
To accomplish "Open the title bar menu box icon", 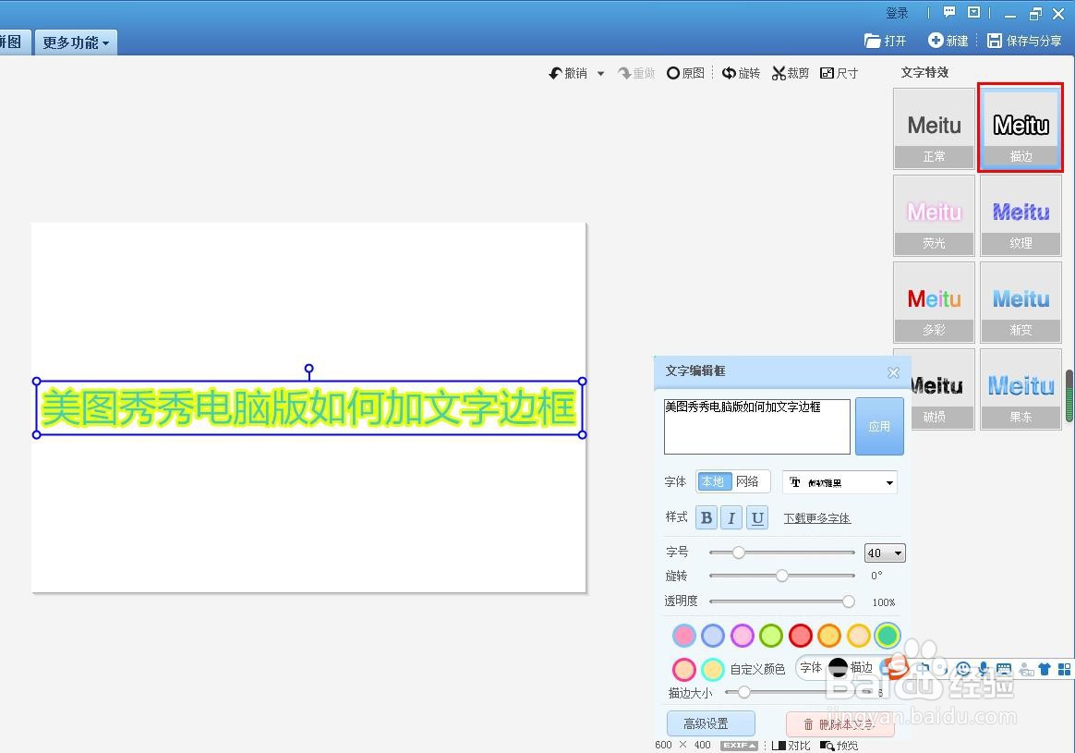I will click(973, 12).
